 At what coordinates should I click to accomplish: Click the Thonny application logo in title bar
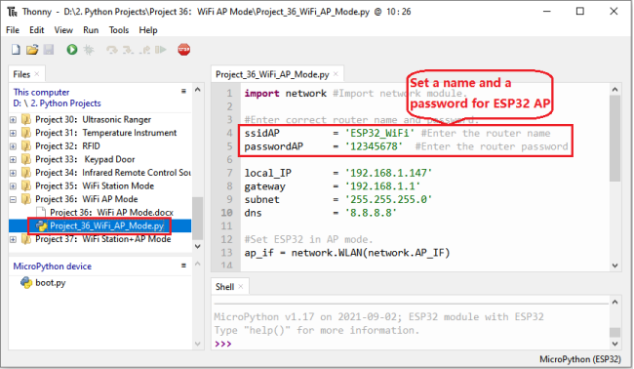coord(13,12)
